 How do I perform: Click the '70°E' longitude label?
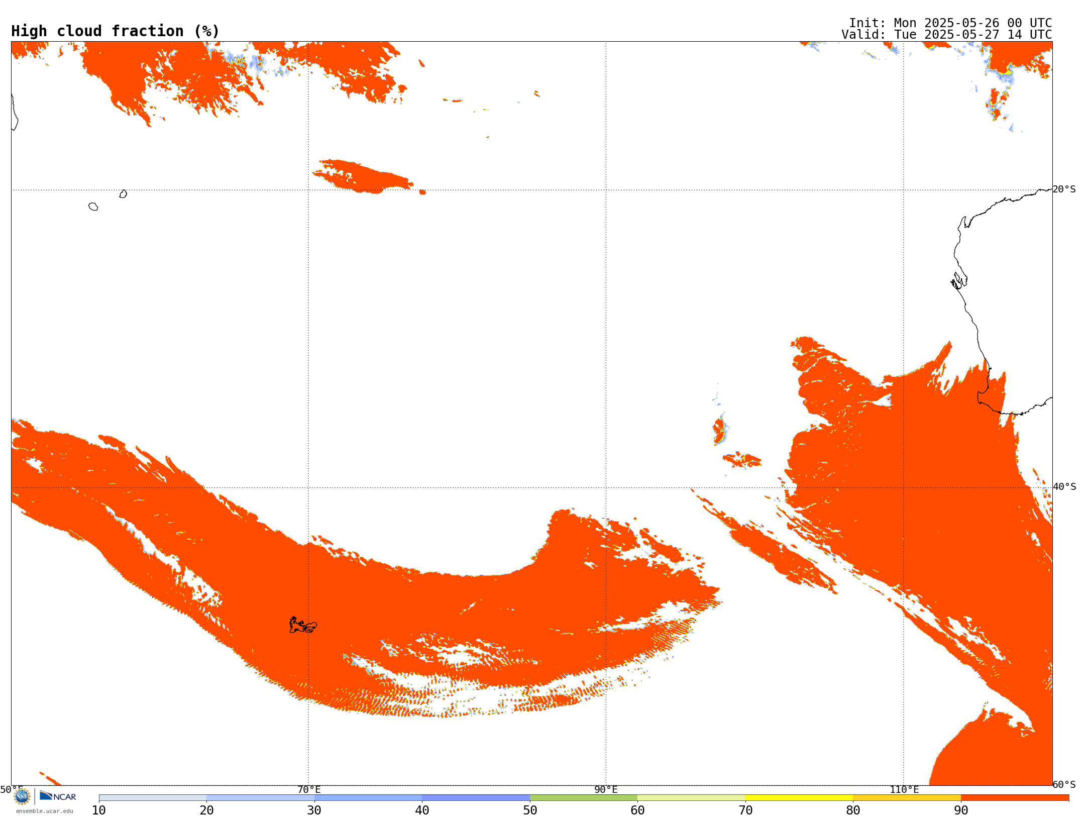point(309,790)
